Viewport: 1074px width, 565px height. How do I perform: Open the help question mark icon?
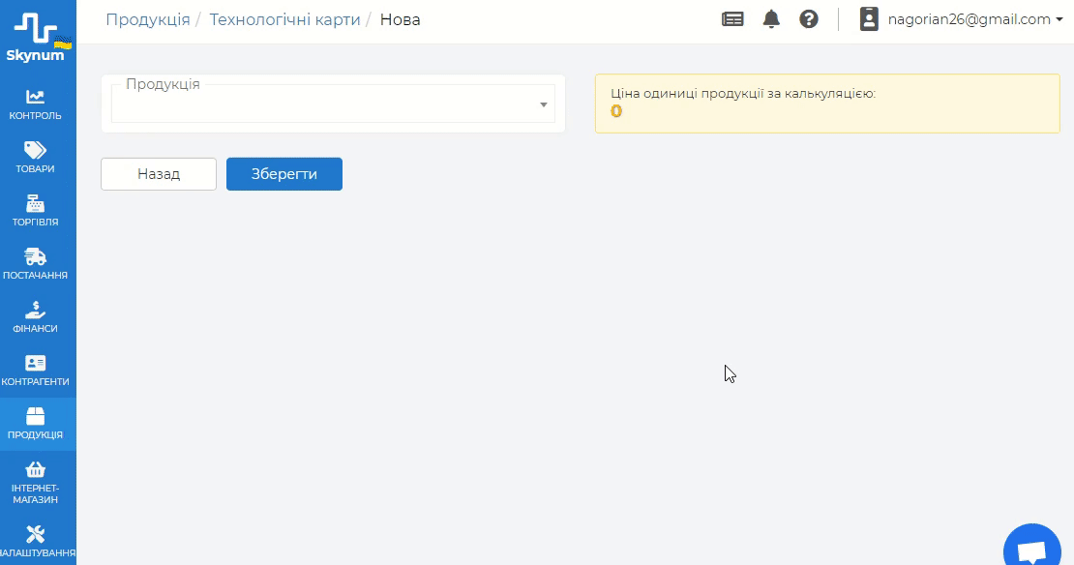click(x=809, y=19)
